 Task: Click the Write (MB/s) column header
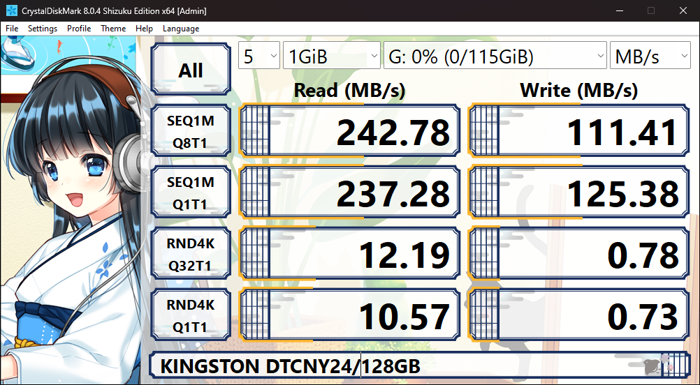pos(579,91)
